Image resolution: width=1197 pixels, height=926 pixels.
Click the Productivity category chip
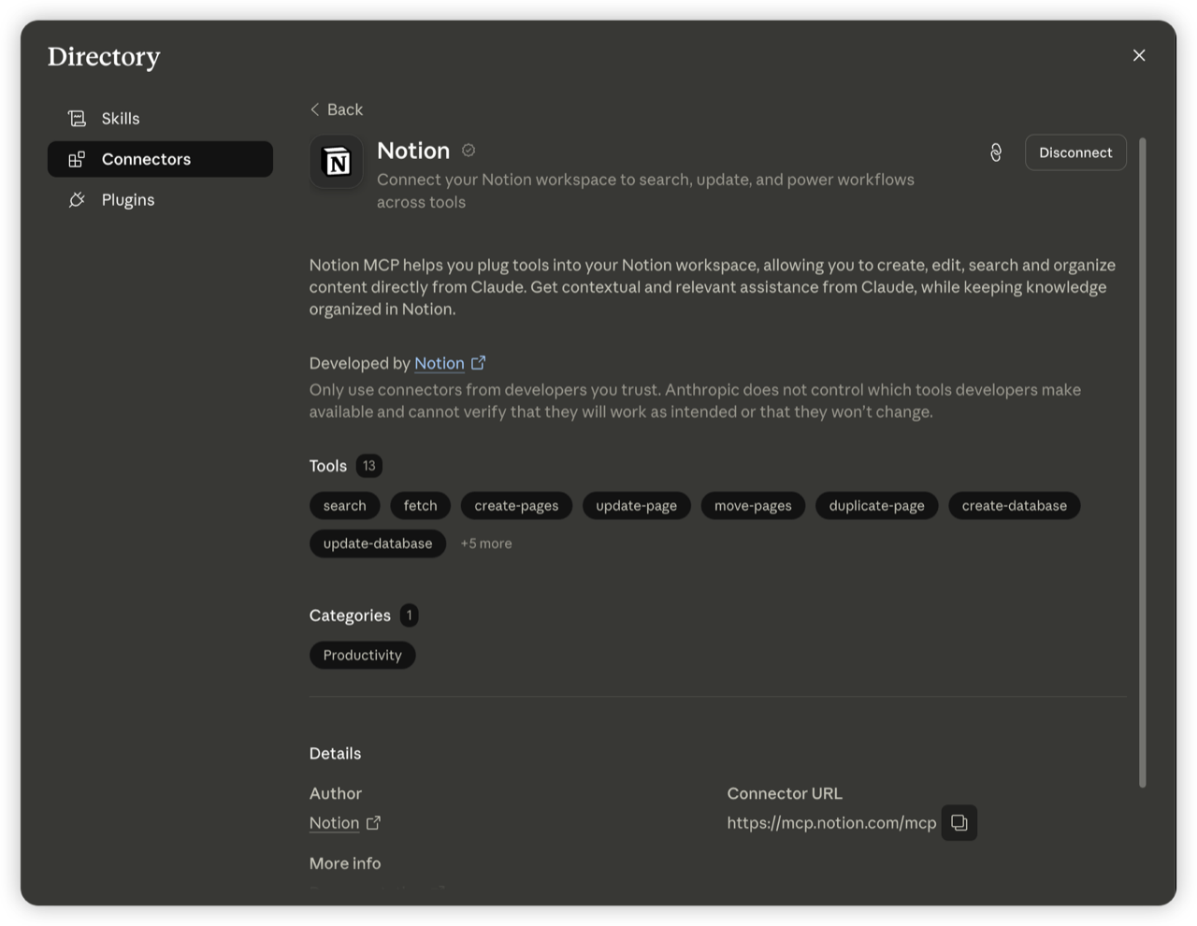[363, 656]
